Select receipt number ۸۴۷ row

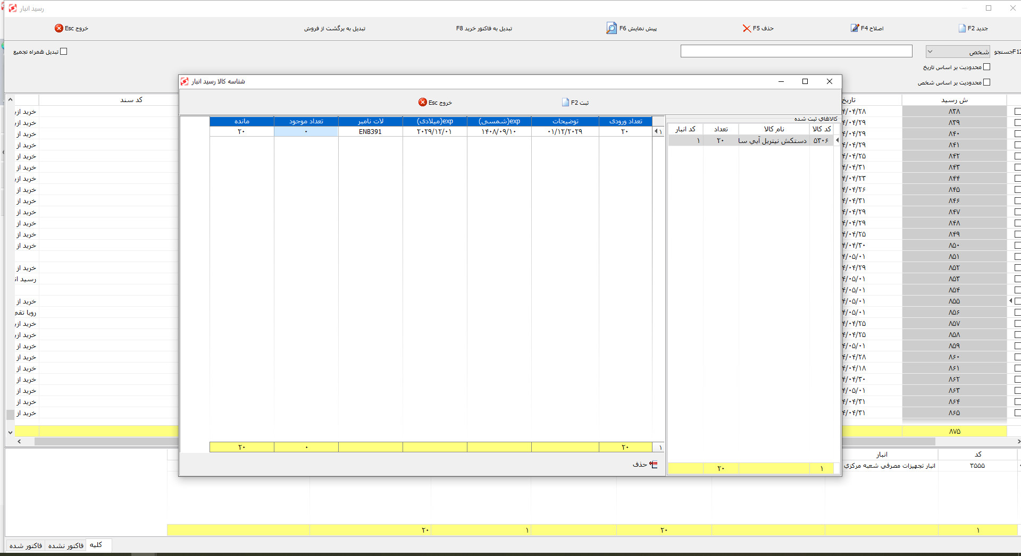pos(954,212)
